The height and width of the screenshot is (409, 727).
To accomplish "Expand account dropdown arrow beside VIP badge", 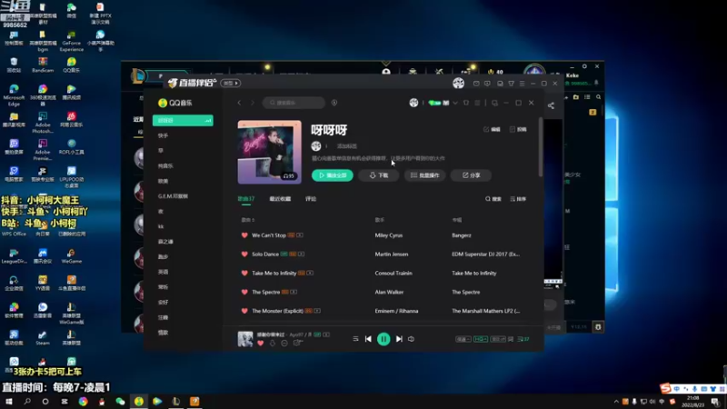I will tap(455, 103).
